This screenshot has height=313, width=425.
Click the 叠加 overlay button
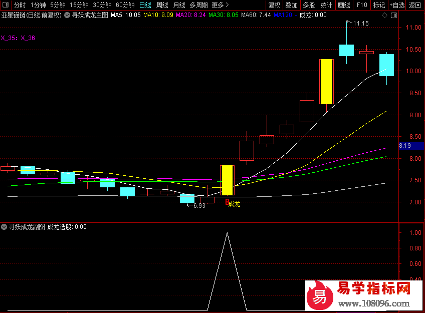point(291,5)
